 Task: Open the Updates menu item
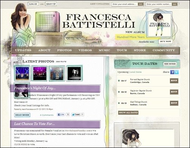[23, 50]
